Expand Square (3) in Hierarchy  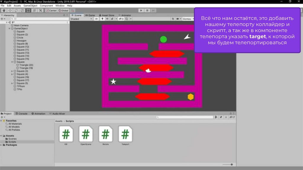point(12,71)
